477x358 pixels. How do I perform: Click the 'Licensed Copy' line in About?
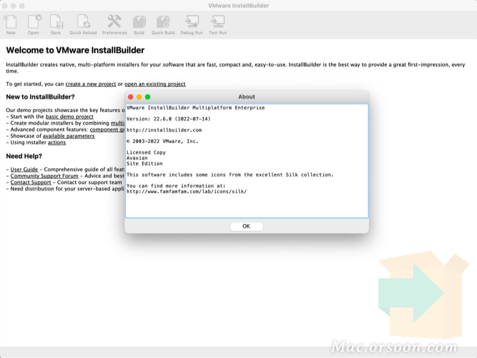[146, 152]
